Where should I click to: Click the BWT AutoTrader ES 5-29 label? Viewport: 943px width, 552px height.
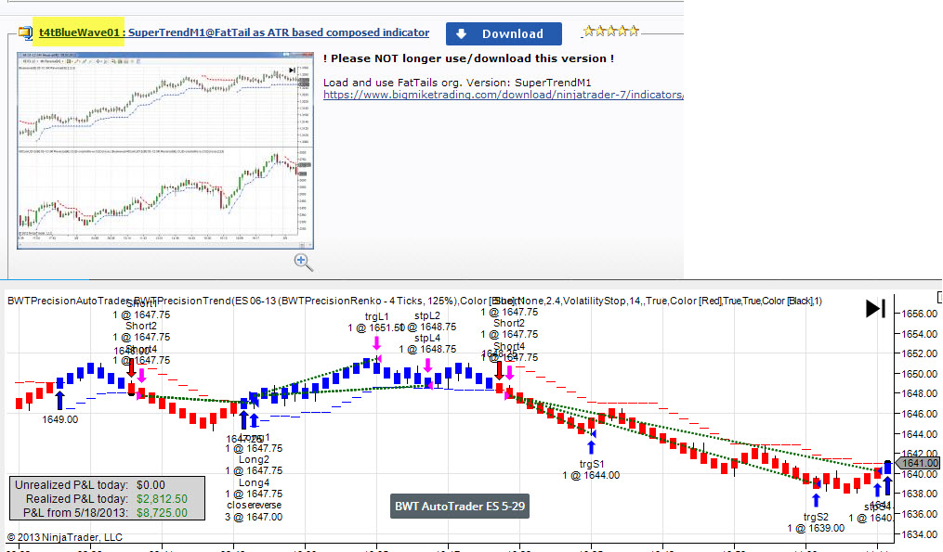coord(460,506)
